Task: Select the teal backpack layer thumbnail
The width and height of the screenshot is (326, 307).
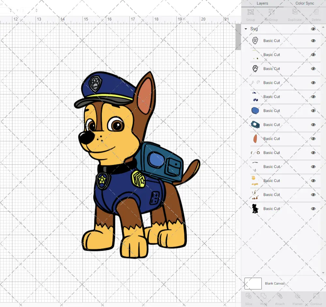Action: [x=255, y=125]
